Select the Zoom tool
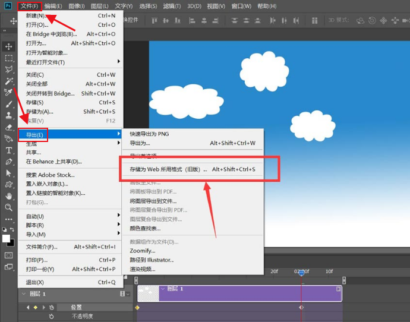Screen dimensions: 410x322 (9, 207)
